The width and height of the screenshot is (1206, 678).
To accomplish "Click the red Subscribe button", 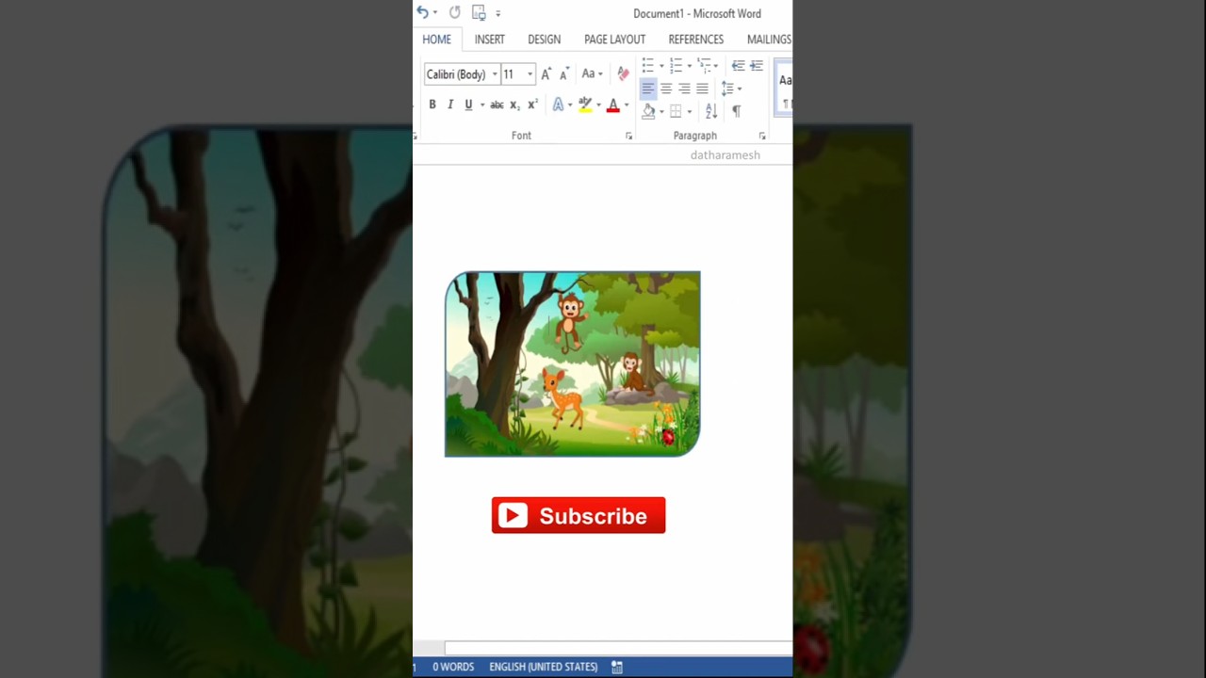I will click(579, 515).
